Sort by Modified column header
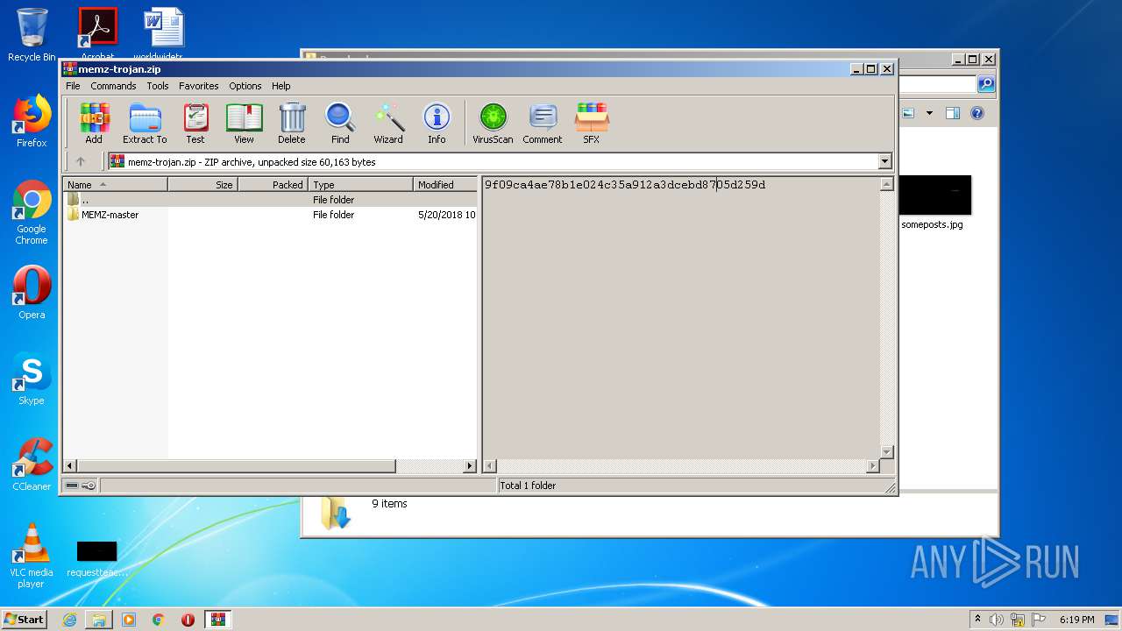 (445, 185)
